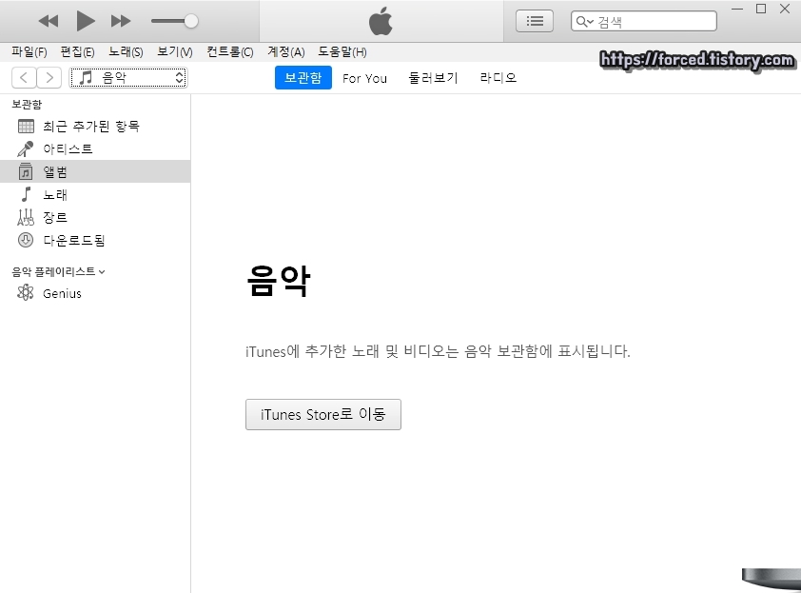Select 앨범 label in the sidebar
Image resolution: width=801 pixels, height=593 pixels.
(54, 171)
